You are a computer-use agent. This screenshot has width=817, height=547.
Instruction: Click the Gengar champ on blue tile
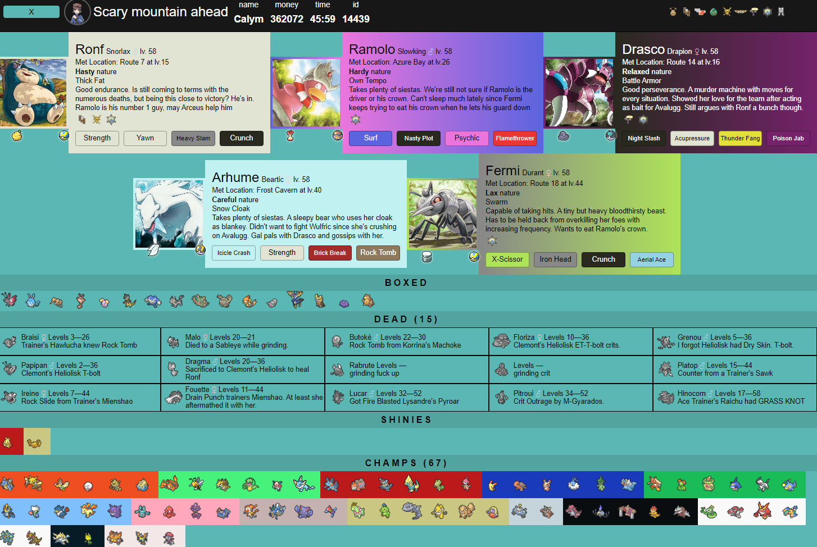(x=115, y=512)
